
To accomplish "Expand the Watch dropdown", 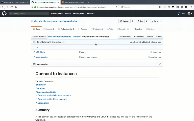I will pos(125,21).
